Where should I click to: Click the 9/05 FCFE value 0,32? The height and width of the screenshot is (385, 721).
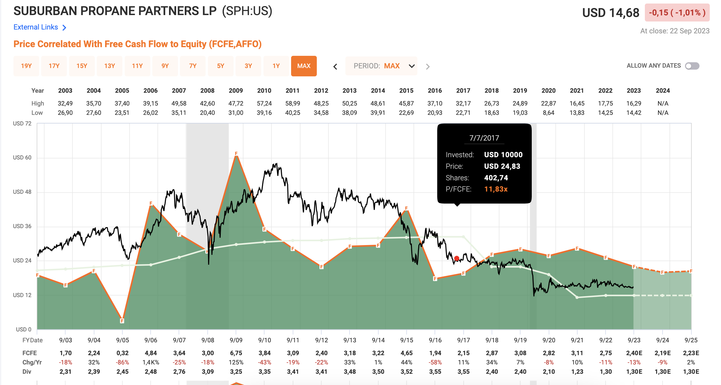(x=122, y=353)
